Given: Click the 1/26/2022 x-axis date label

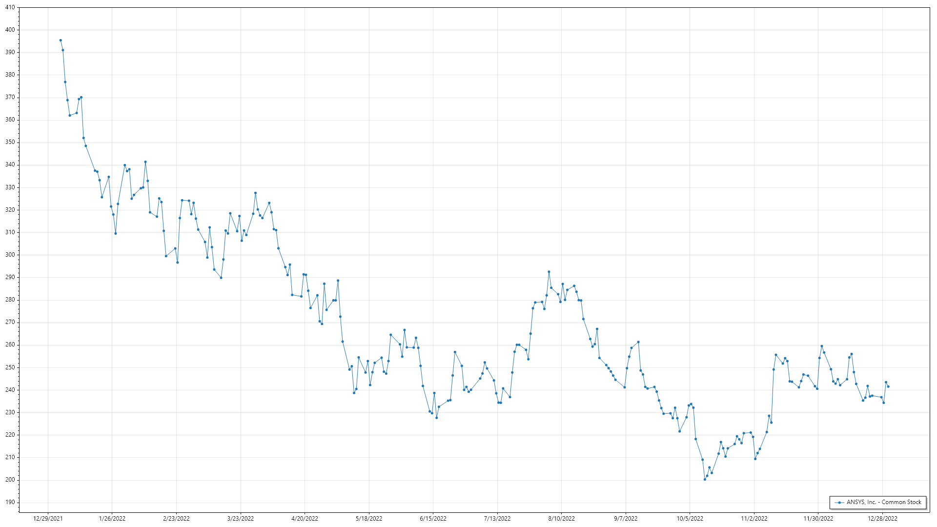Looking at the screenshot, I should click(112, 518).
